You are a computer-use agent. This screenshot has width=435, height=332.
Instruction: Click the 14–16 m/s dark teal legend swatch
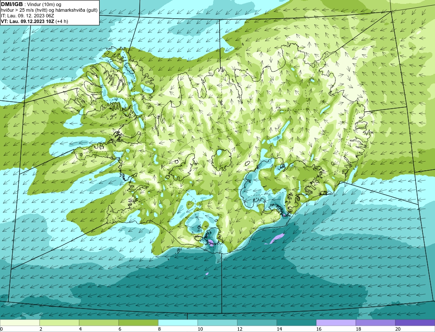click(296, 322)
